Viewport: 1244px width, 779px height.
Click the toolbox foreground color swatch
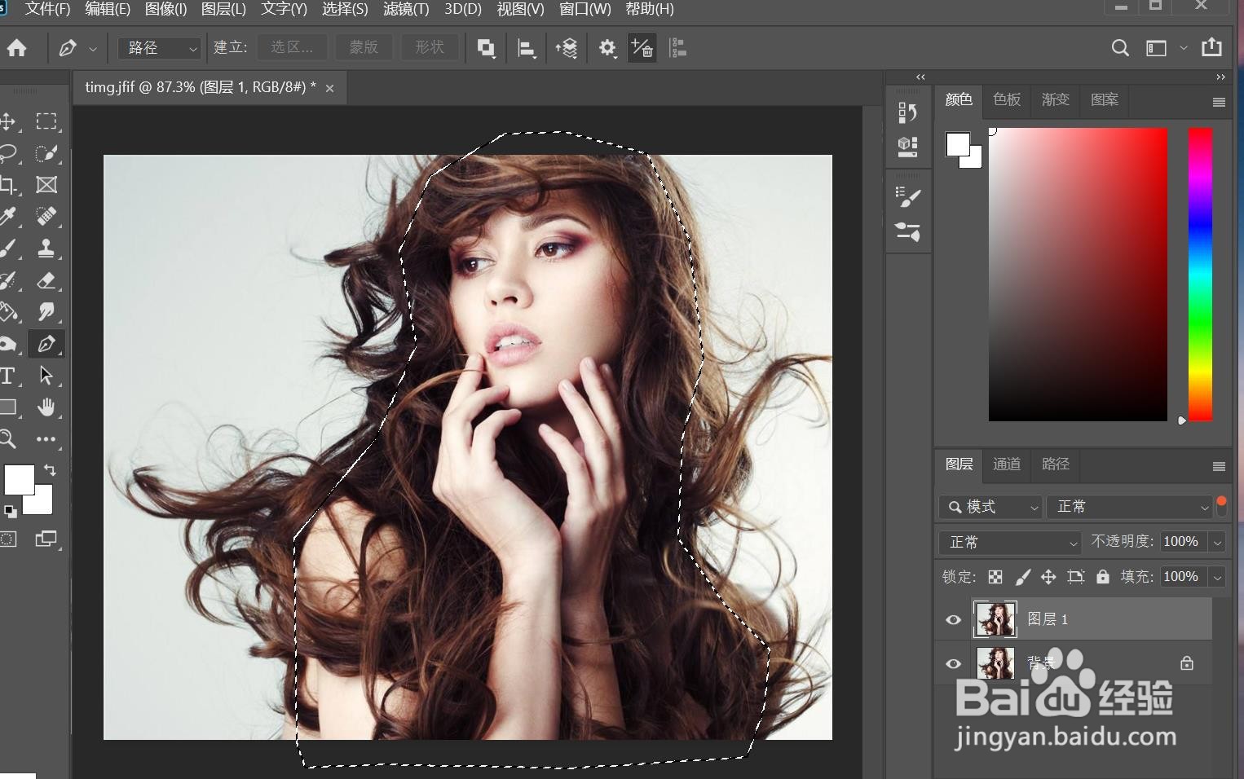19,479
